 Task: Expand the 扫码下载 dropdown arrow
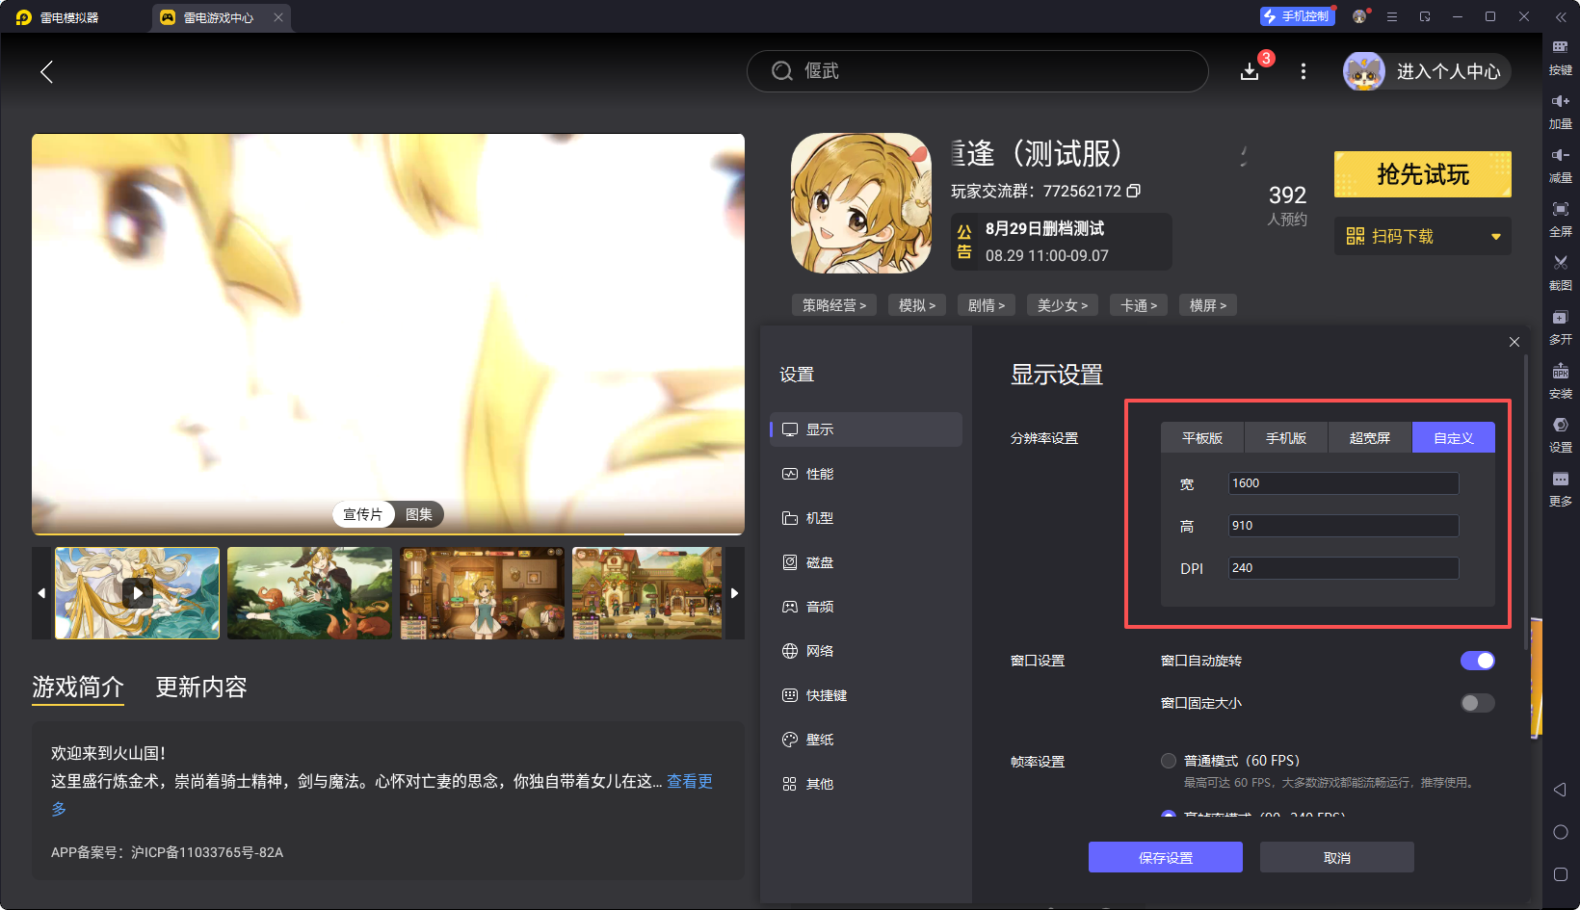point(1495,237)
